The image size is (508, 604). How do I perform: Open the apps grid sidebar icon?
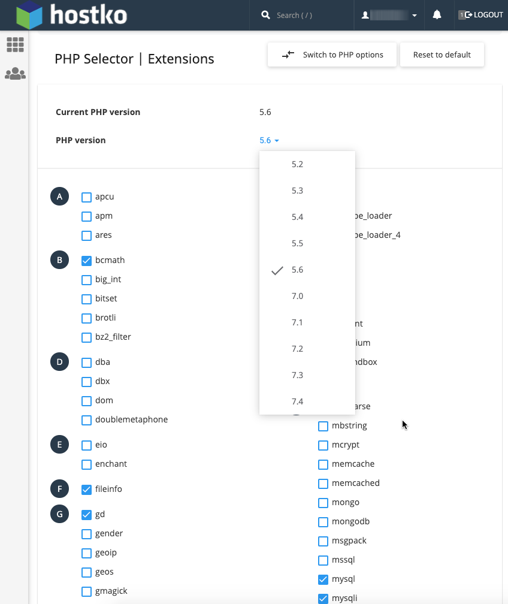tap(15, 44)
